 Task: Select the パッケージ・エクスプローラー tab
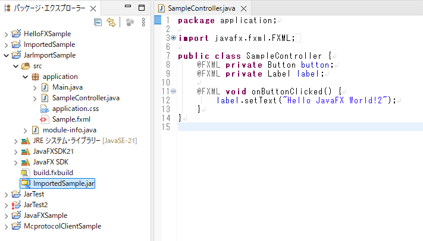click(x=49, y=8)
